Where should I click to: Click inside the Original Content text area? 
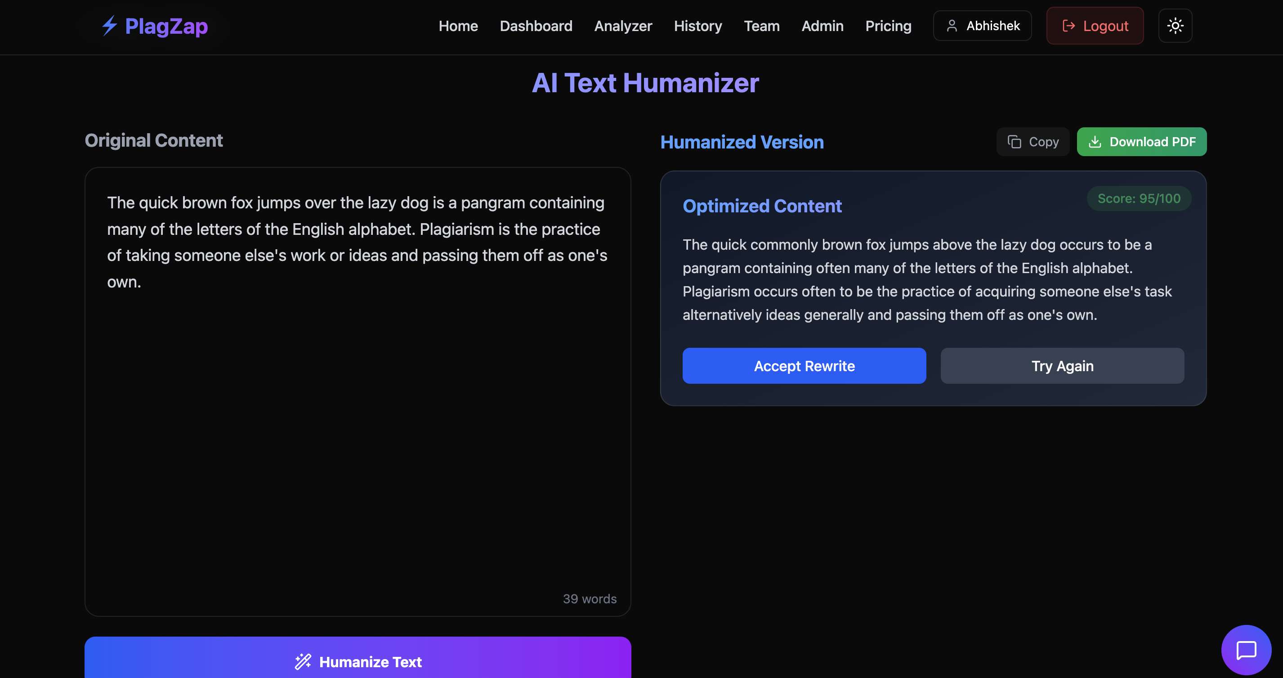(358, 423)
